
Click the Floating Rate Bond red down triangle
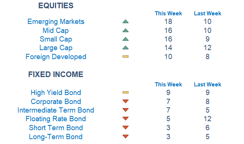click(126, 119)
